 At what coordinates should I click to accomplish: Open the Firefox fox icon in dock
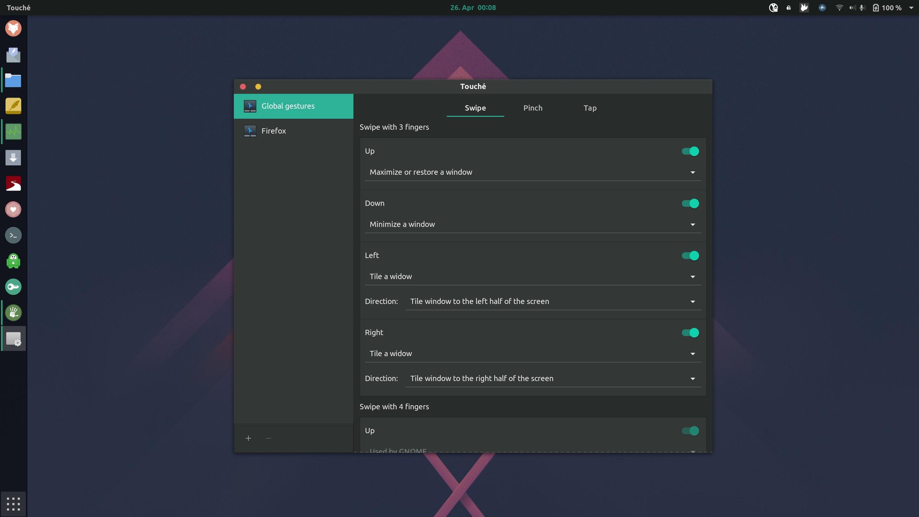click(13, 28)
